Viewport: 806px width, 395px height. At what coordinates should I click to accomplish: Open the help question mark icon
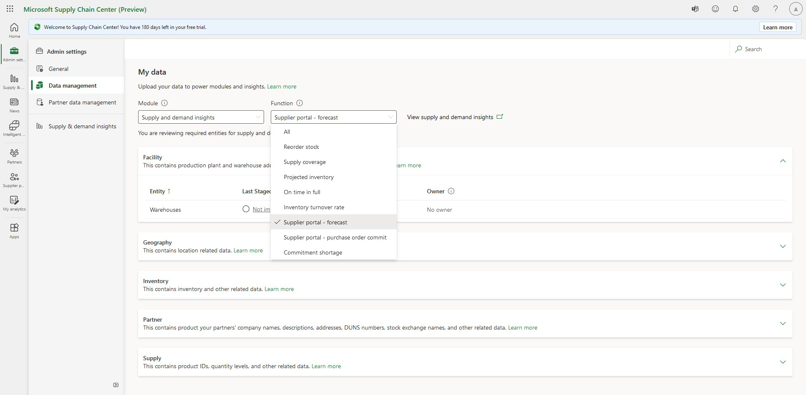point(776,9)
